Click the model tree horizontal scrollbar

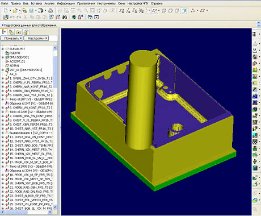(26, 212)
